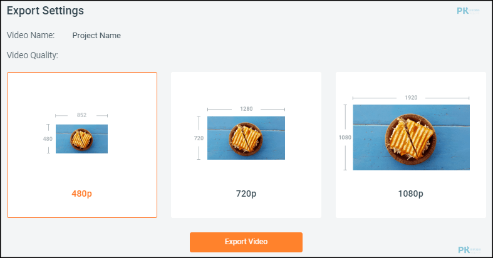Image resolution: width=493 pixels, height=258 pixels.
Task: Click the 1280 width dimension marker
Action: 246,109
